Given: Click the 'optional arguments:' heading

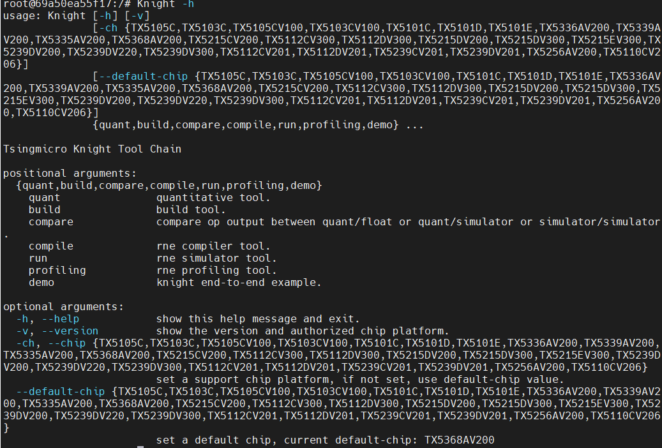Looking at the screenshot, I should tap(63, 307).
